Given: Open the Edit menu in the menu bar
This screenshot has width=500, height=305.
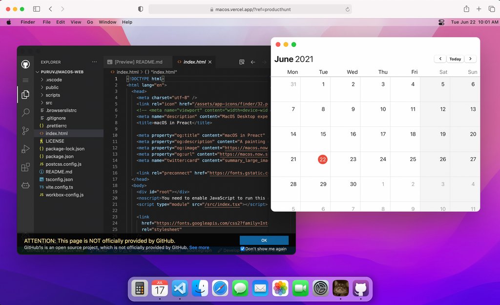Looking at the screenshot, I should [61, 22].
